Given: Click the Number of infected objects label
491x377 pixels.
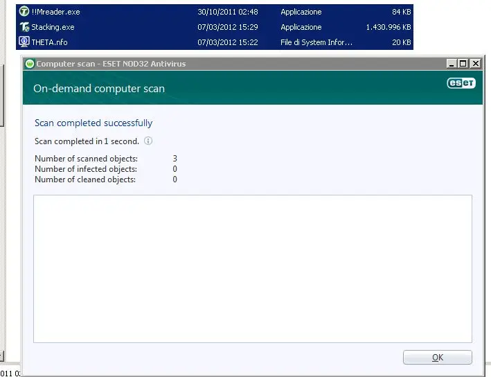Looking at the screenshot, I should [x=86, y=169].
